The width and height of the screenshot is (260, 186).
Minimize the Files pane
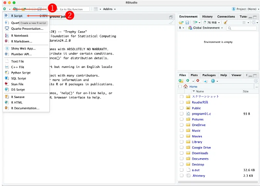pos(250,76)
